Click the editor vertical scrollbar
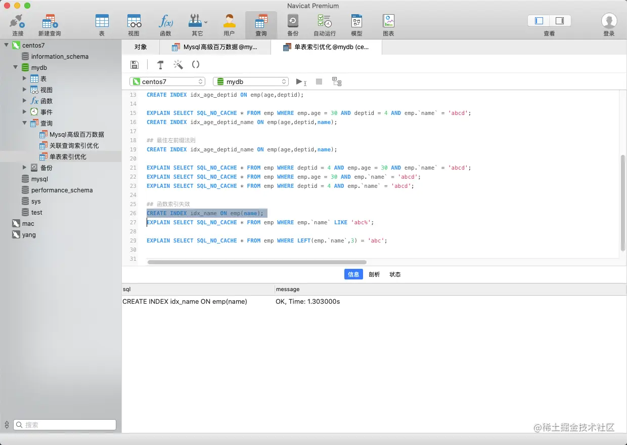 623,203
